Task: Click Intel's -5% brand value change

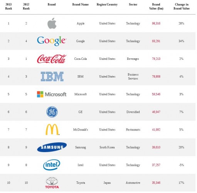Action: tap(181, 165)
